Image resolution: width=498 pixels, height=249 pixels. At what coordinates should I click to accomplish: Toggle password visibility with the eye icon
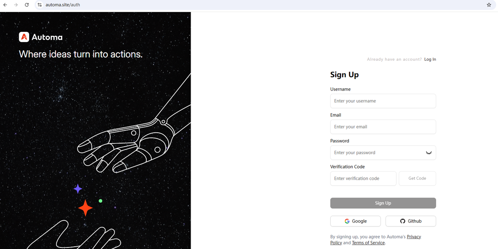(429, 153)
